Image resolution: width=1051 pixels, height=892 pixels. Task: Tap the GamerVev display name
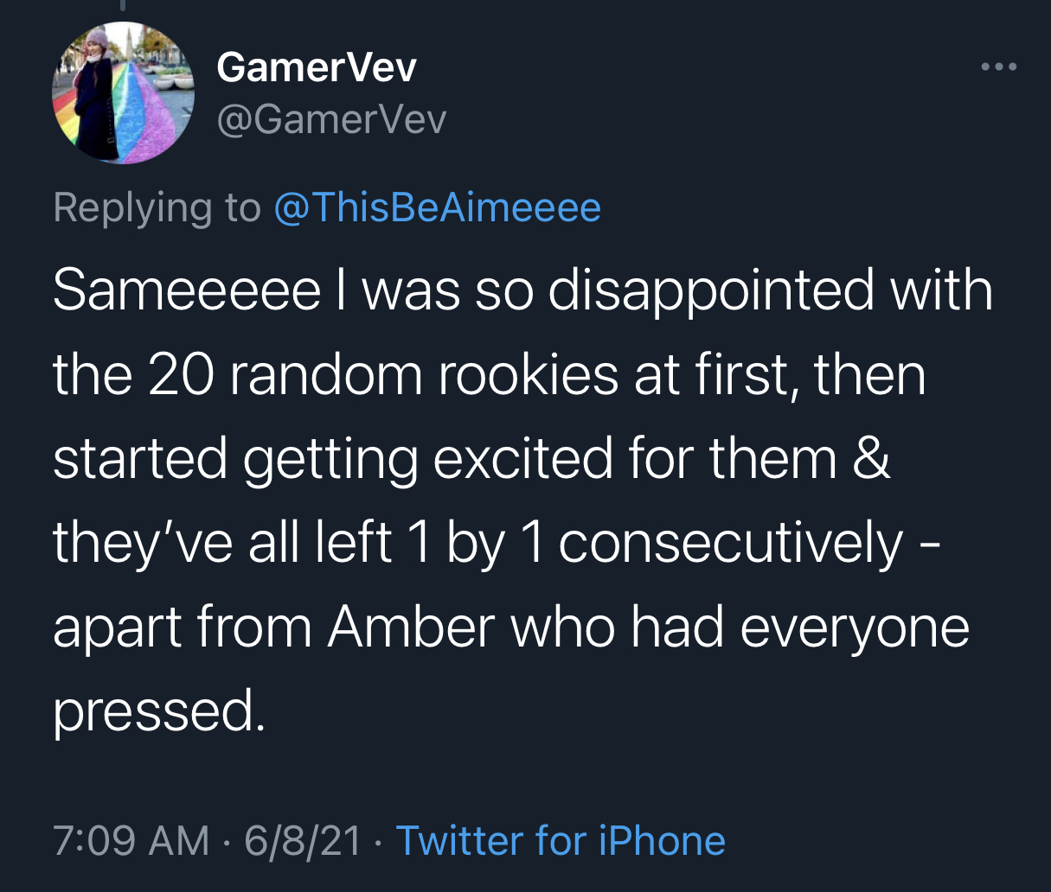[317, 67]
